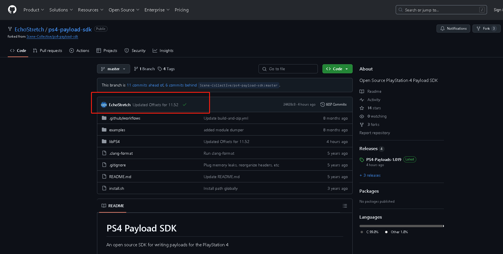
Task: Switch to the Security tab
Action: pyautogui.click(x=135, y=51)
